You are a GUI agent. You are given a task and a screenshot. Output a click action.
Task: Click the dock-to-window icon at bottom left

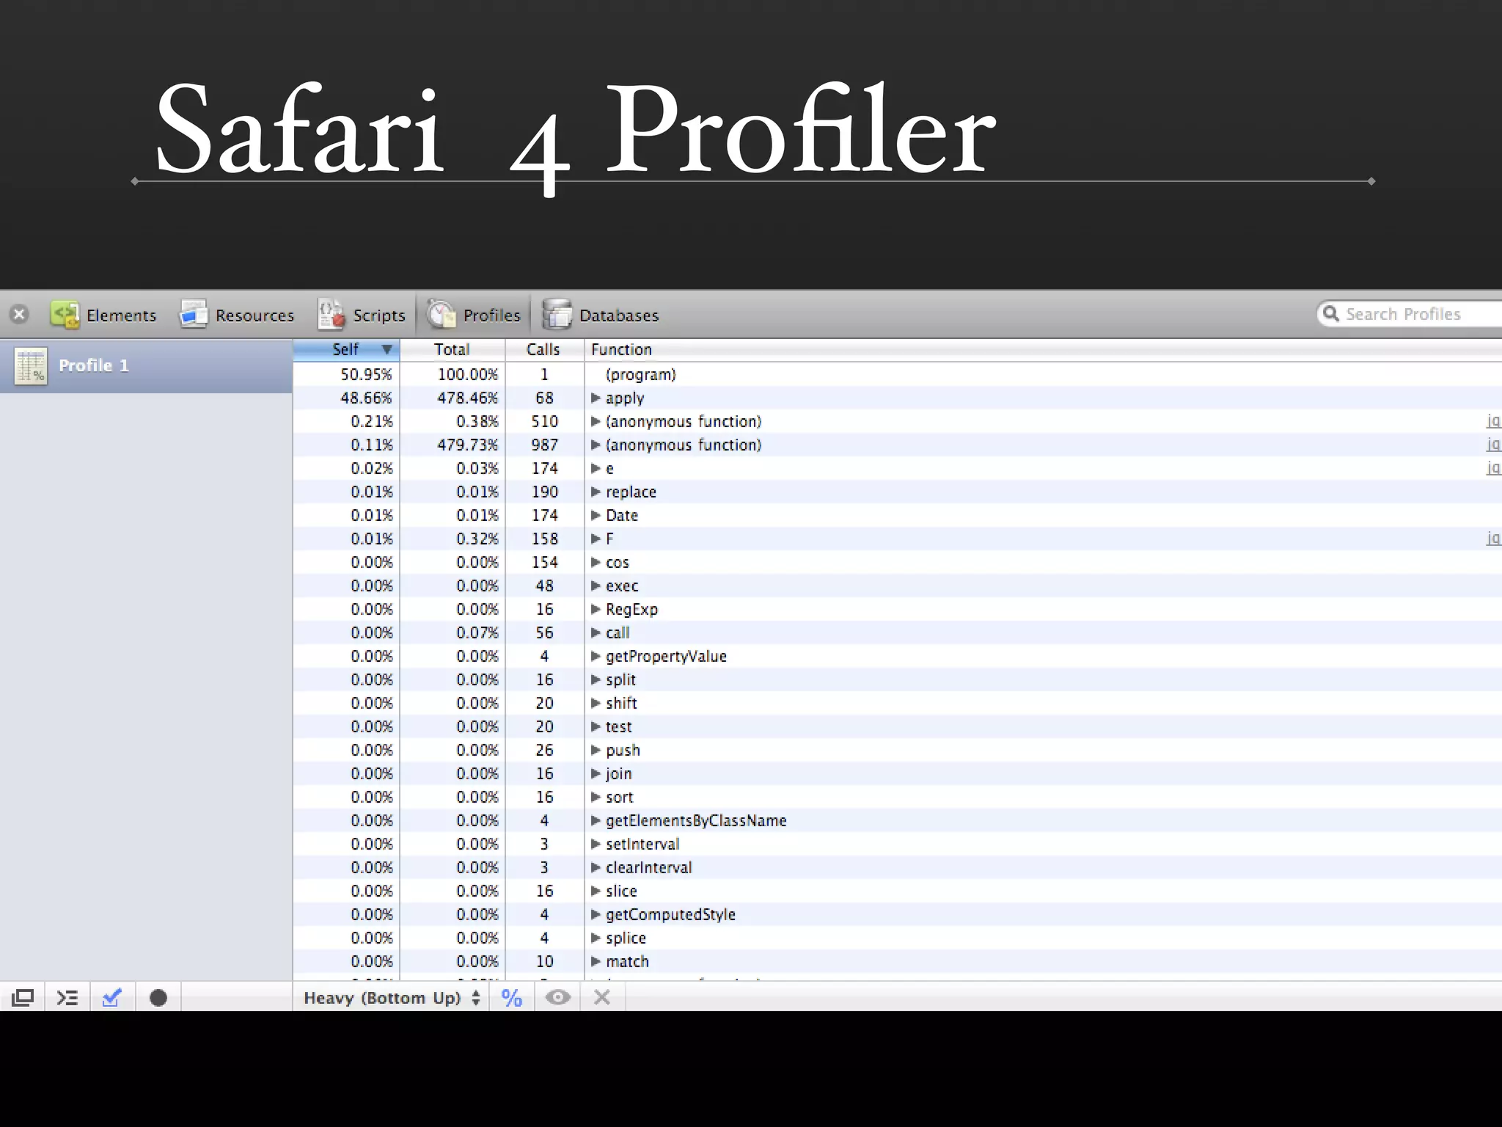click(x=23, y=998)
